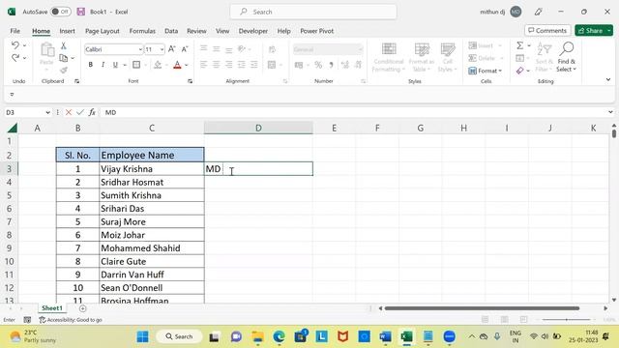Screen dimensions: 619x348
Task: Open the Format cells dropdown
Action: 486,71
